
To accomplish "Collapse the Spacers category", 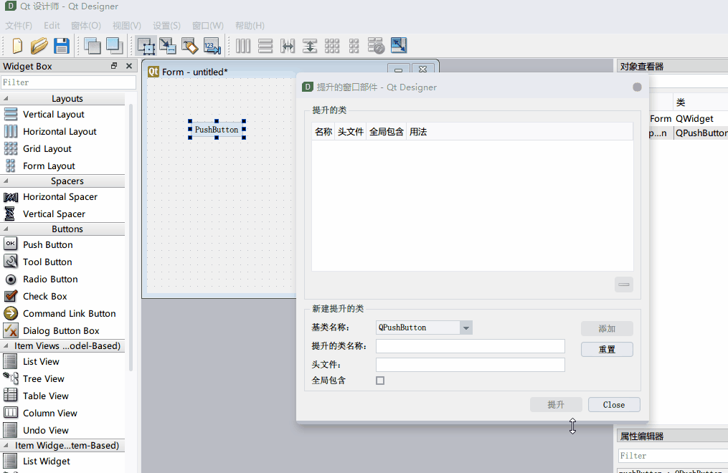I will click(x=6, y=181).
